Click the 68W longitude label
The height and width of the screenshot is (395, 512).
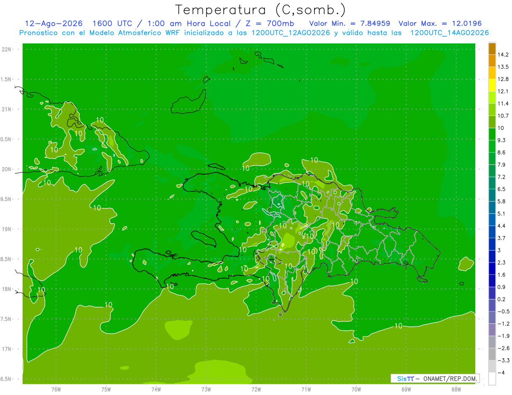[x=456, y=389]
